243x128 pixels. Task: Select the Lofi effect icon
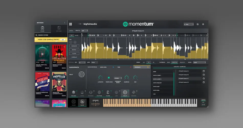[116, 92]
